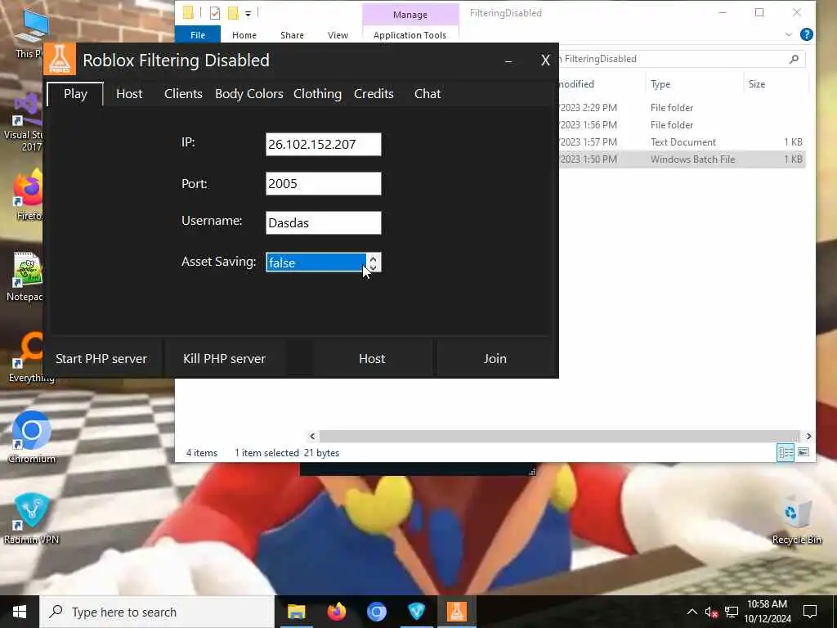The height and width of the screenshot is (628, 837).
Task: Select the File folder row dated 2:29 PM
Action: point(682,108)
